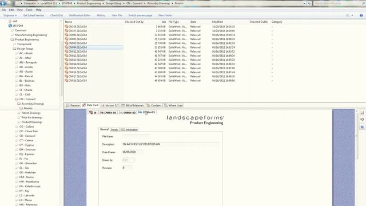Open the Drawn by combo box
366x206 pixels.
click(x=128, y=160)
